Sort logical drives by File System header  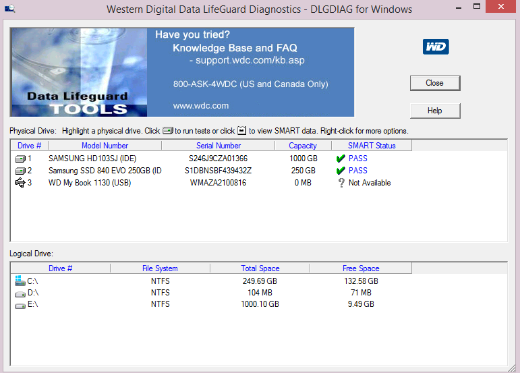pos(160,268)
